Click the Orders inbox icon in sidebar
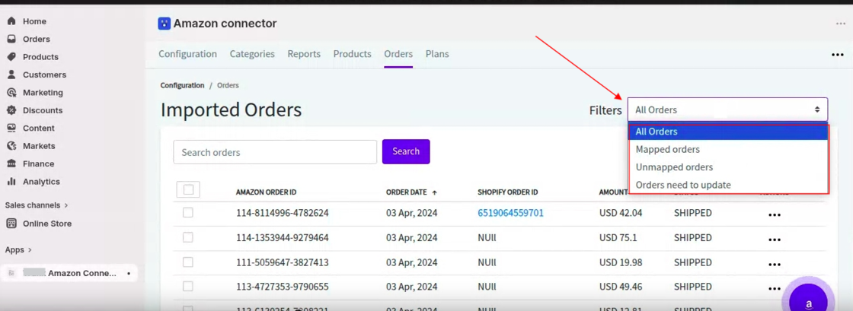 tap(11, 39)
